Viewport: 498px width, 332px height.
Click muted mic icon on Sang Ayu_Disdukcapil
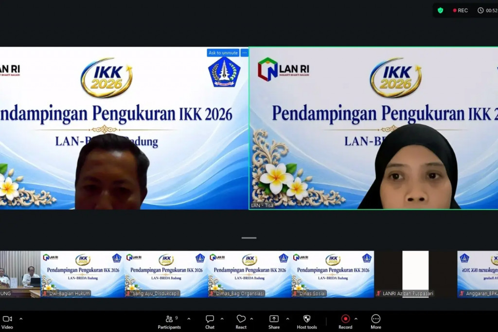[128, 294]
